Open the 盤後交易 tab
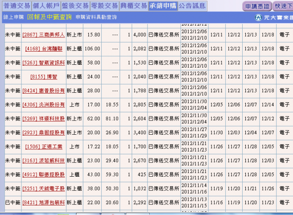Image resolution: width=293 pixels, height=215 pixels. pyautogui.click(x=75, y=6)
